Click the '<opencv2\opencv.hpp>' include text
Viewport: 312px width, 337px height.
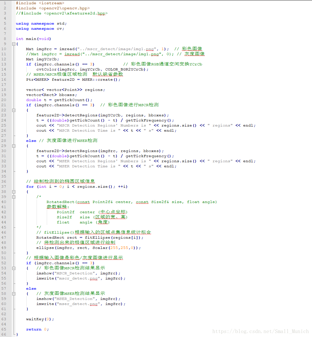(x=64, y=8)
